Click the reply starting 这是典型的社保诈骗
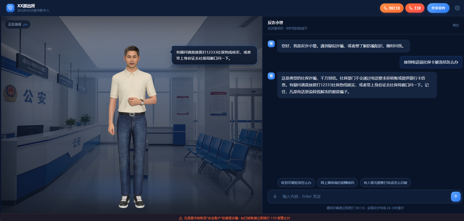This screenshot has width=464, height=221. 357,85
